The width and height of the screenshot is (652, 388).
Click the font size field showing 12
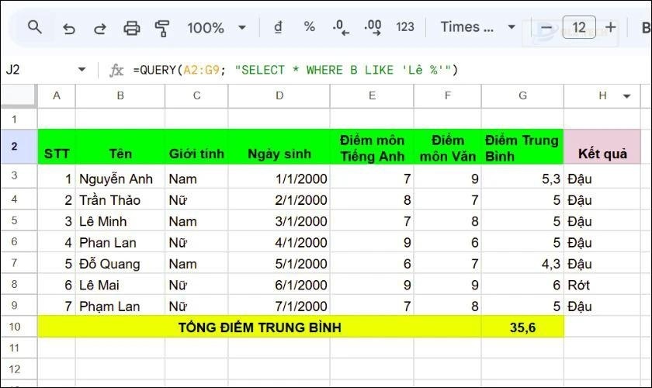pos(579,27)
